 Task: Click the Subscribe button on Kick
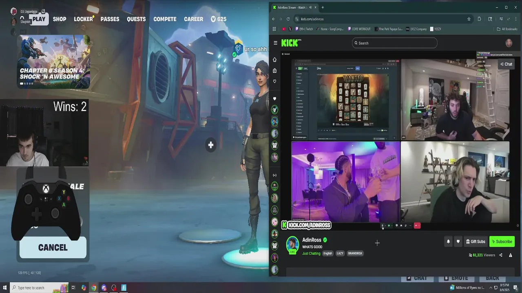[502, 242]
